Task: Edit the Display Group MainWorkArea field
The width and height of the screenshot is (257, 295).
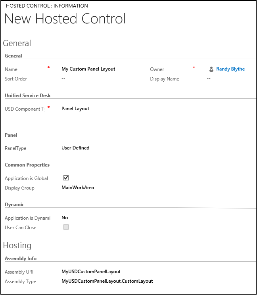Action: pyautogui.click(x=78, y=188)
